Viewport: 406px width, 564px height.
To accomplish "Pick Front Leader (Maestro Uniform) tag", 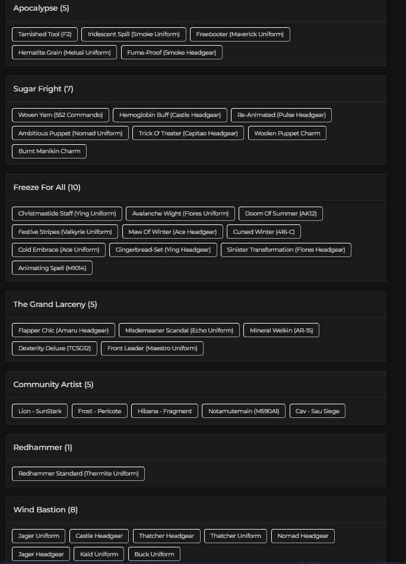I will coord(152,348).
